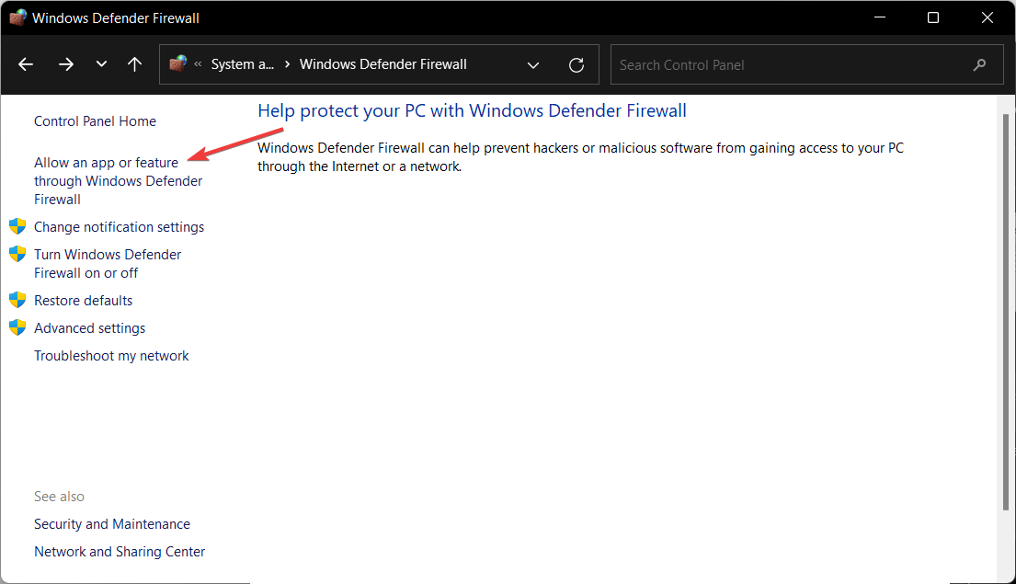This screenshot has width=1016, height=584.
Task: Click the System a... breadcrumb segment
Action: pos(243,64)
